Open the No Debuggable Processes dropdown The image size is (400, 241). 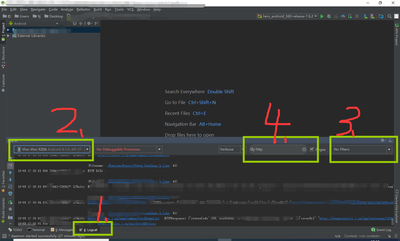click(x=128, y=149)
